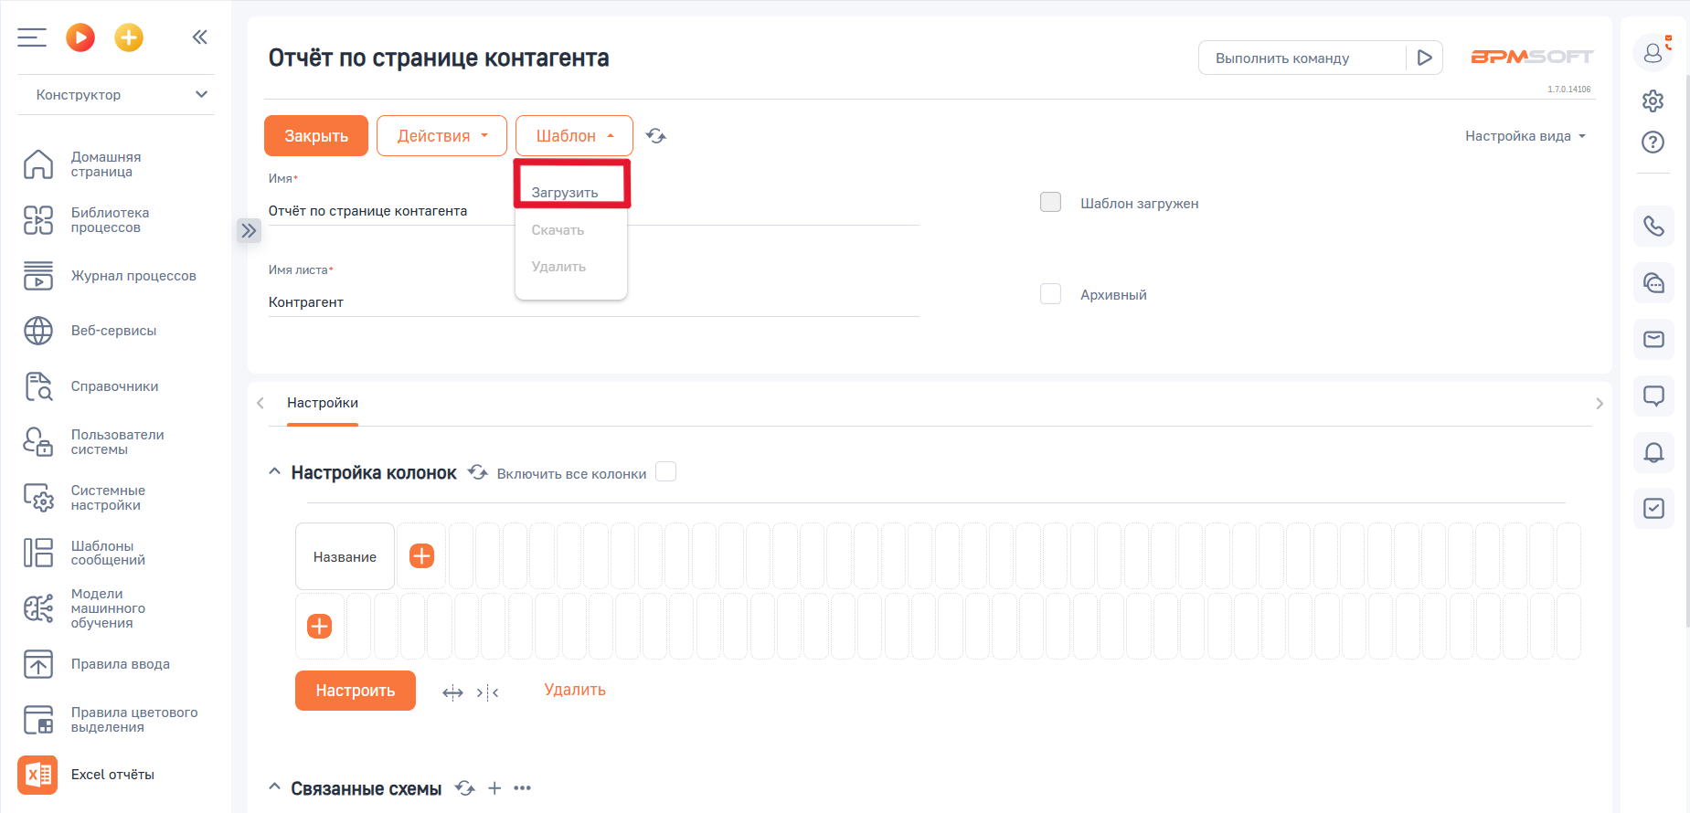Click the Правила ввода icon
The image size is (1690, 813).
pyautogui.click(x=38, y=664)
